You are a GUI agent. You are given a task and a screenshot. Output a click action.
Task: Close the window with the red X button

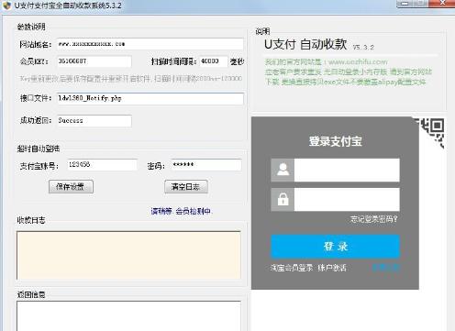[442, 4]
